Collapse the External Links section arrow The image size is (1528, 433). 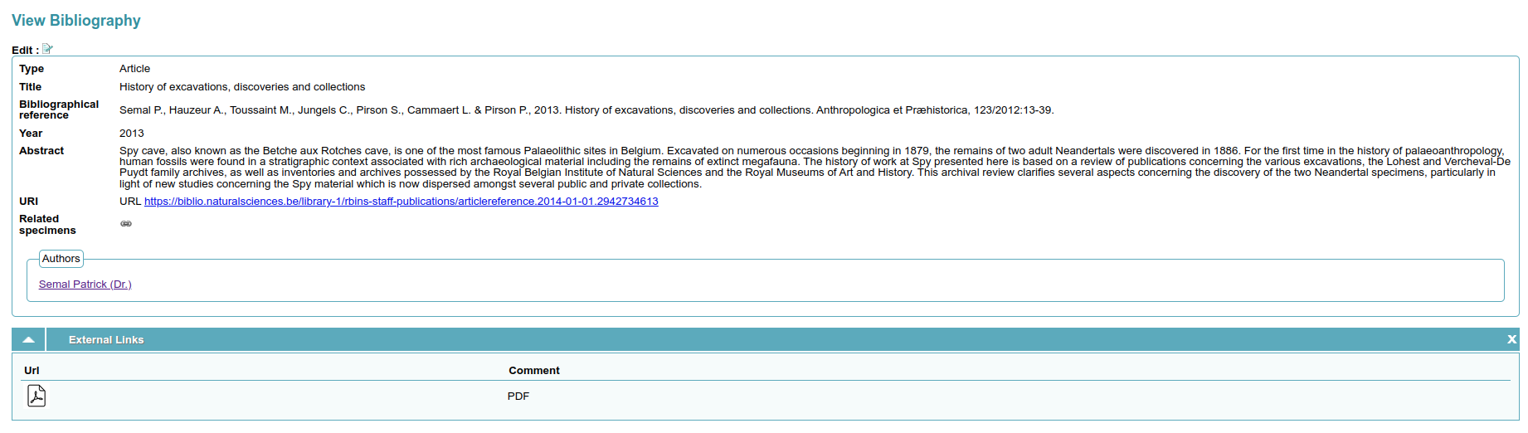[x=28, y=340]
